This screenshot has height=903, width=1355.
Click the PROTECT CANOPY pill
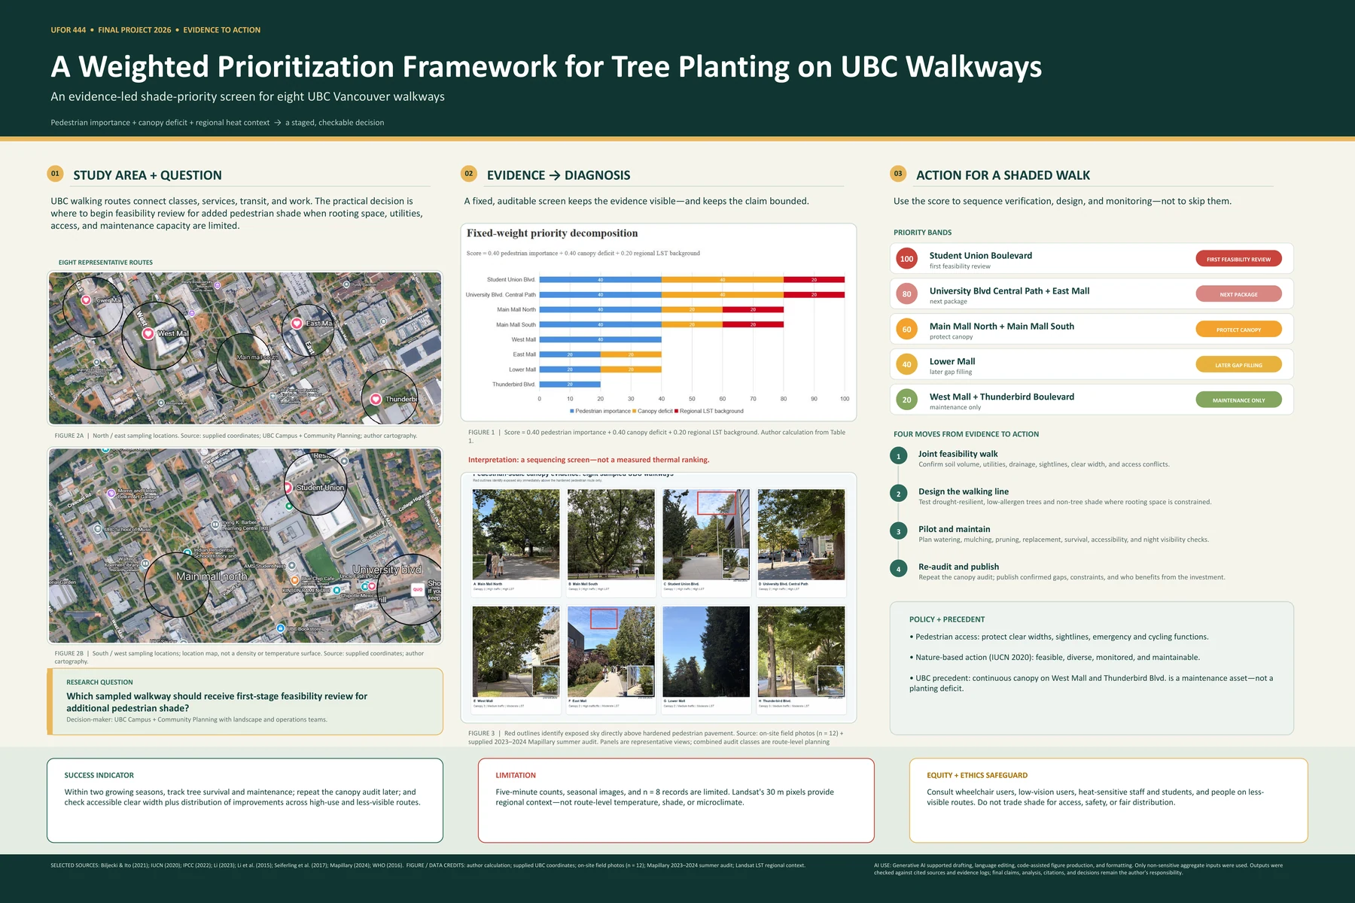pos(1238,330)
